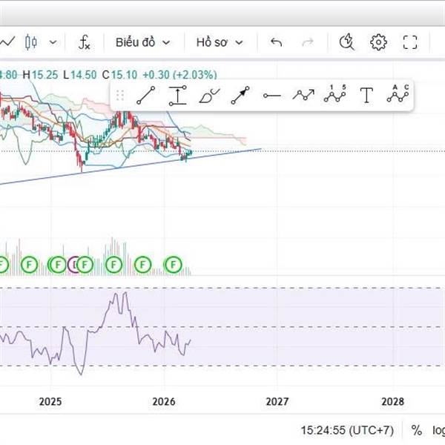Click the 2027 label on time axis

click(x=277, y=401)
